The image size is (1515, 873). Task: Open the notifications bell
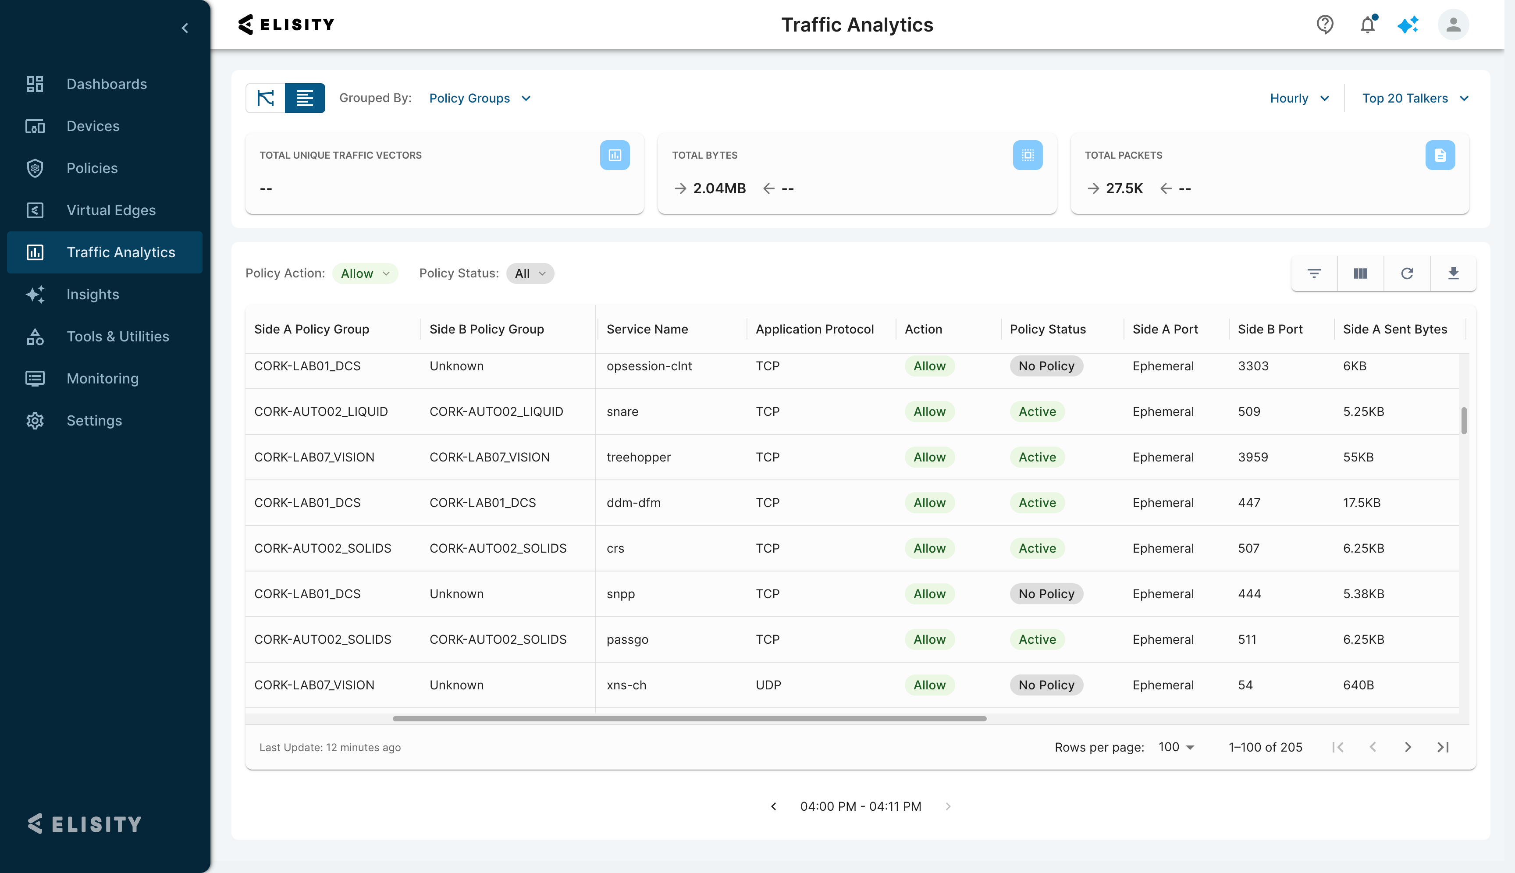point(1367,25)
